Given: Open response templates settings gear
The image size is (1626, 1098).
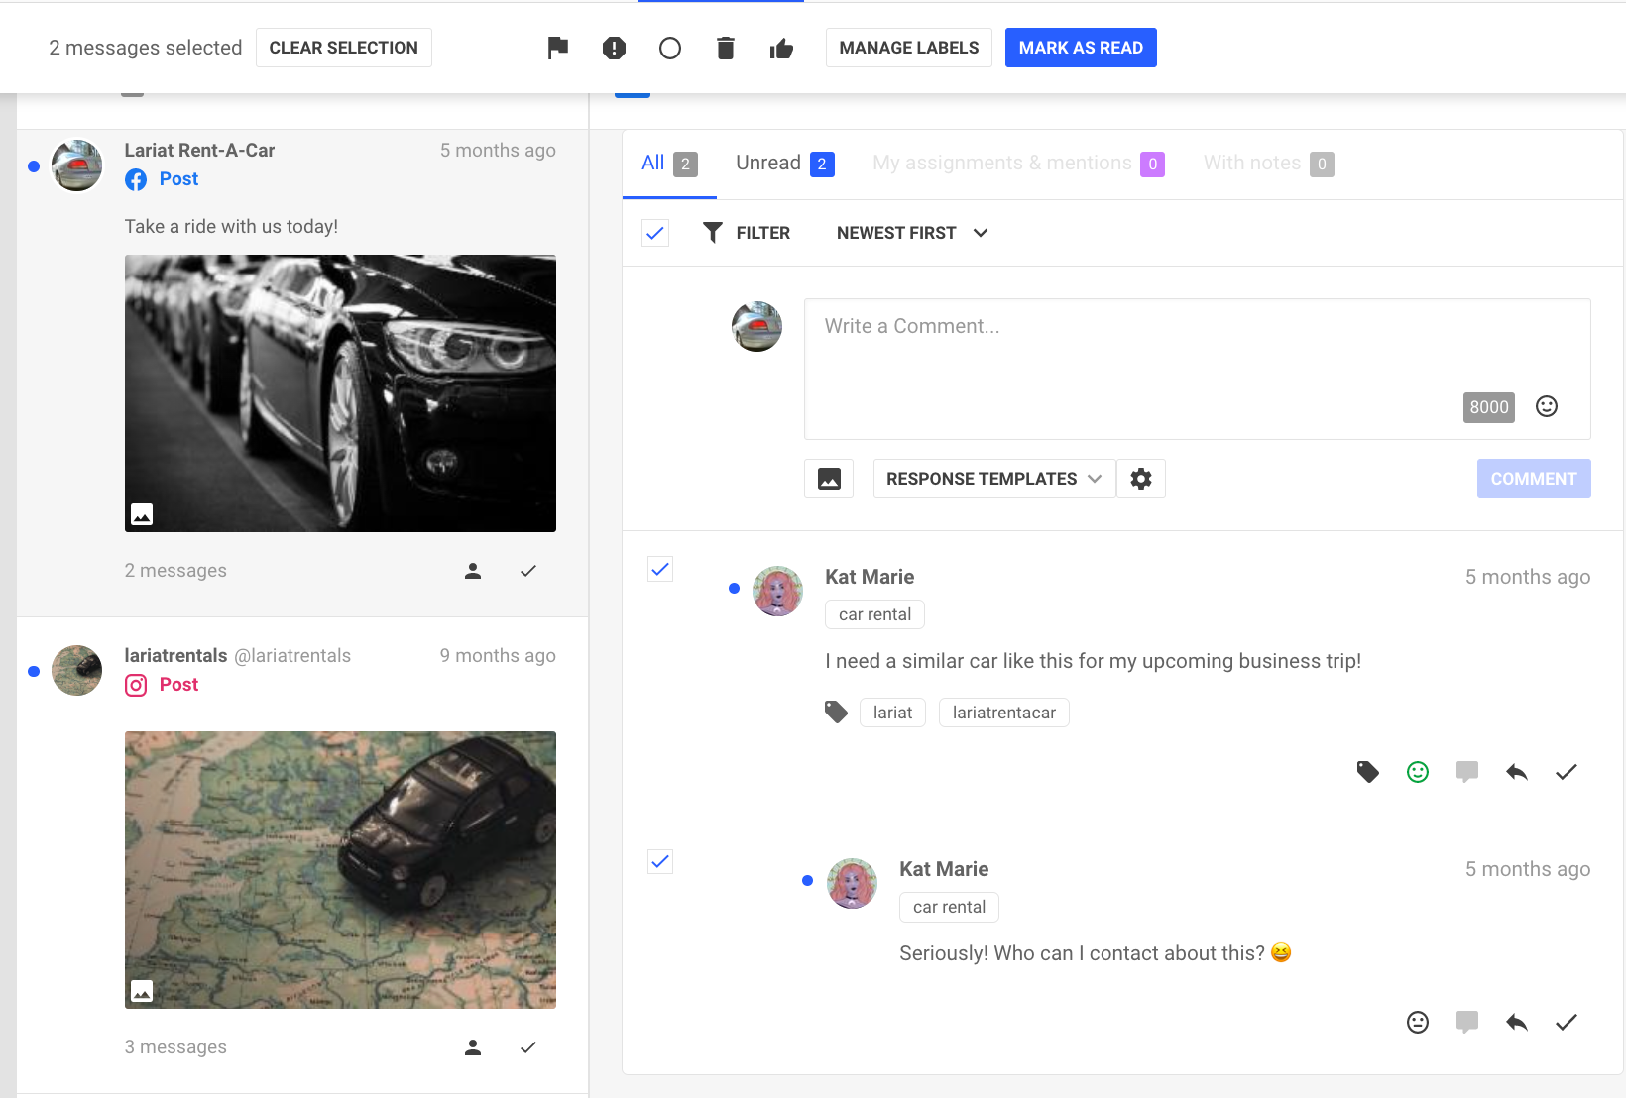Looking at the screenshot, I should [x=1141, y=479].
